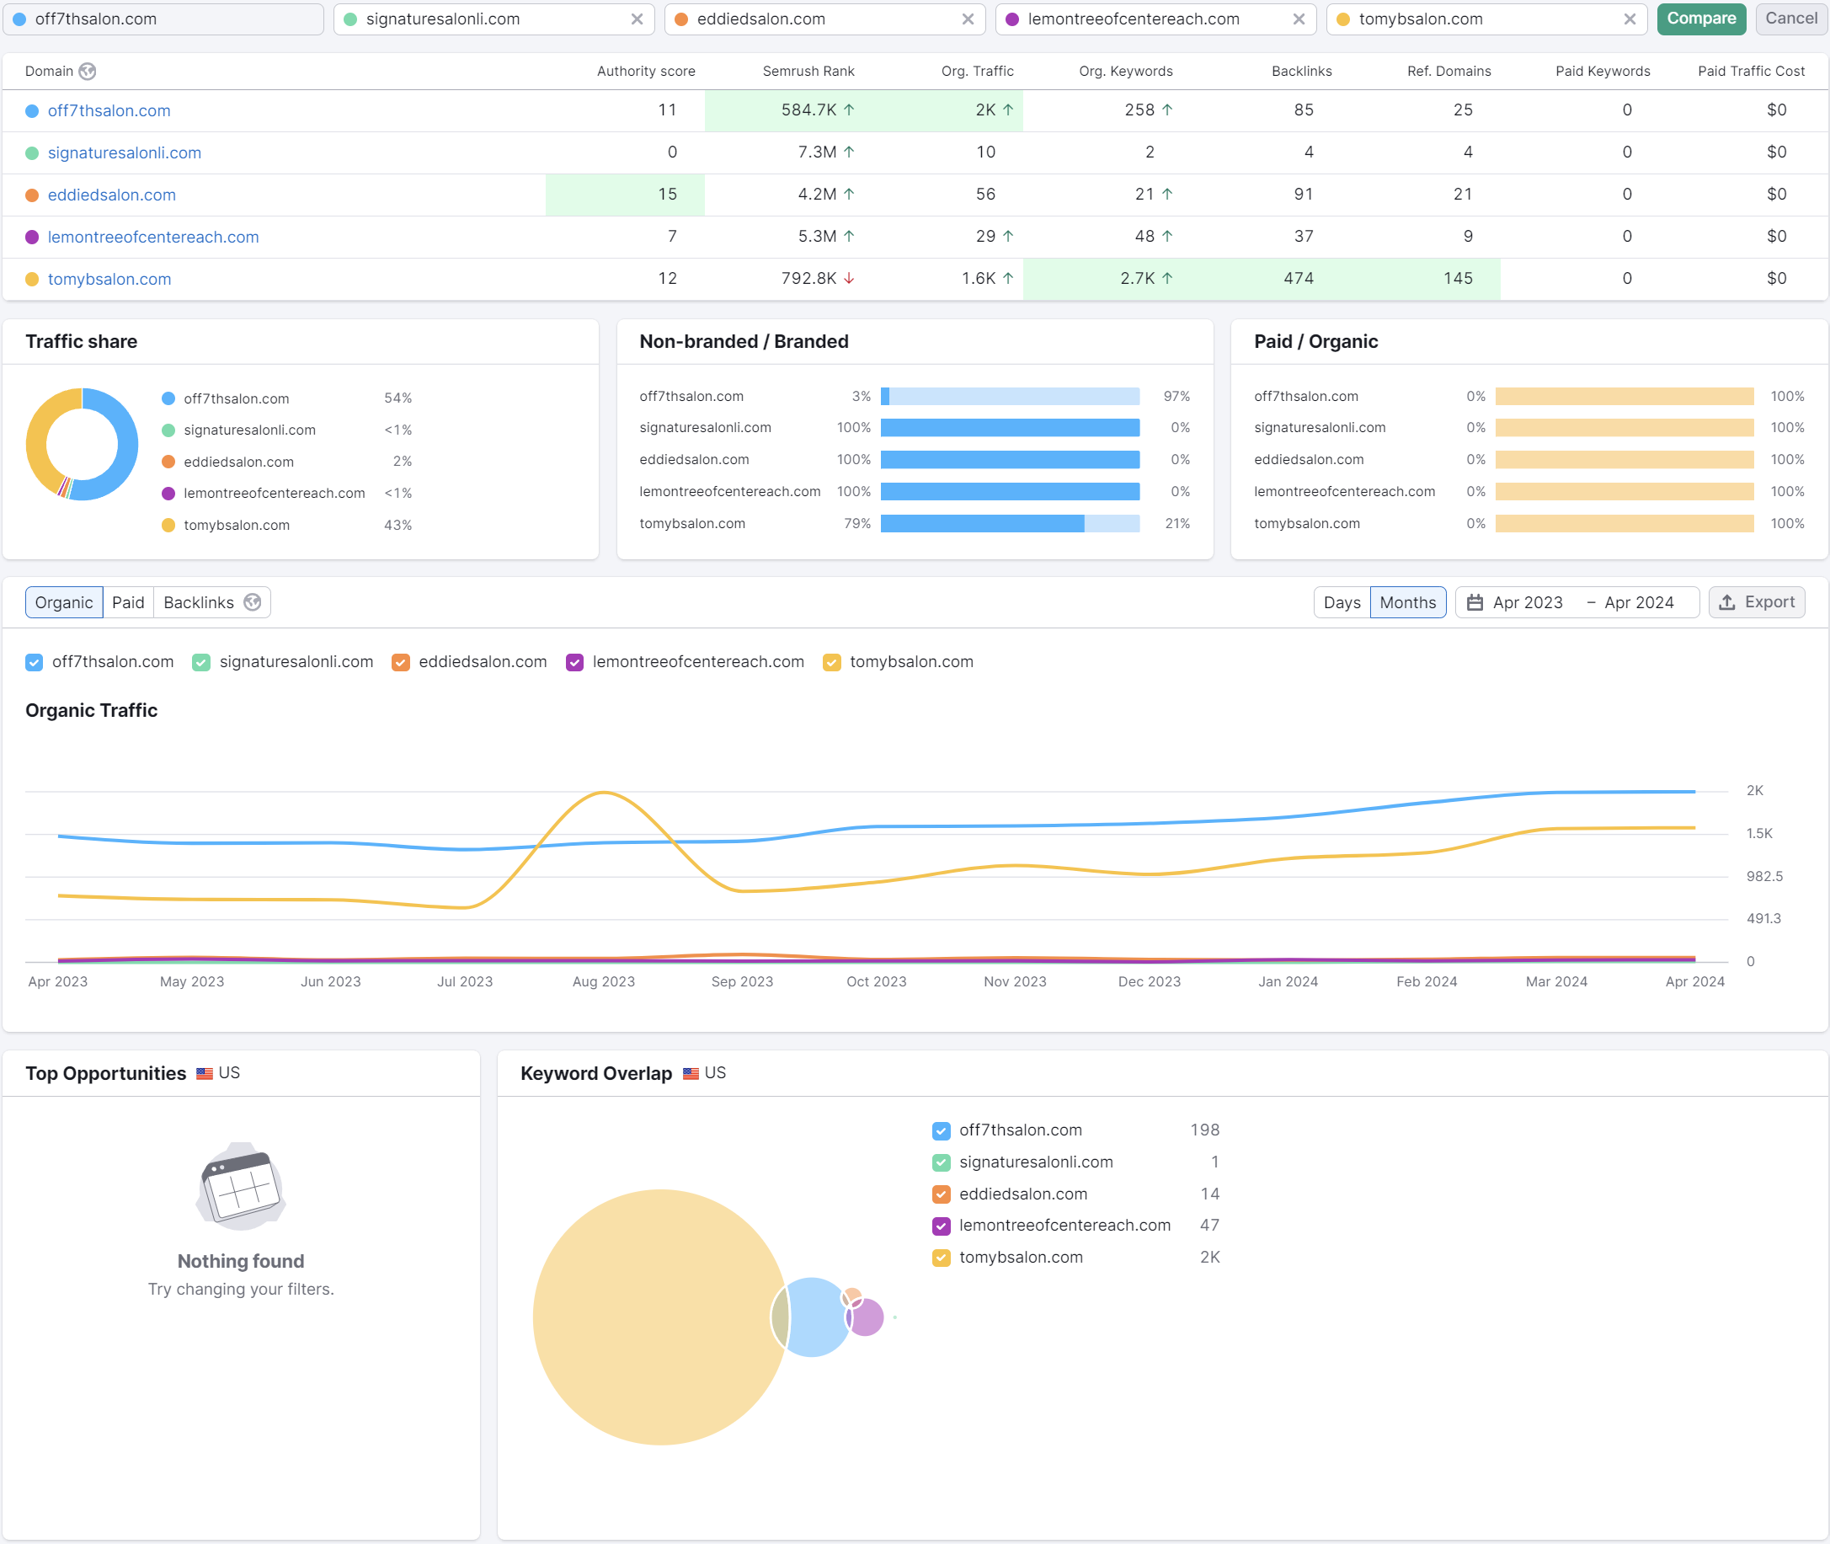The width and height of the screenshot is (1830, 1544).
Task: Remove lemontreeofcentereach.com from the compare field
Action: tap(1299, 19)
